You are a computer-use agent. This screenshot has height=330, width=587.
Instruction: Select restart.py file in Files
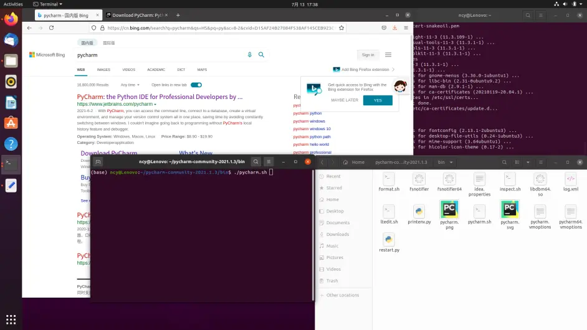389,242
